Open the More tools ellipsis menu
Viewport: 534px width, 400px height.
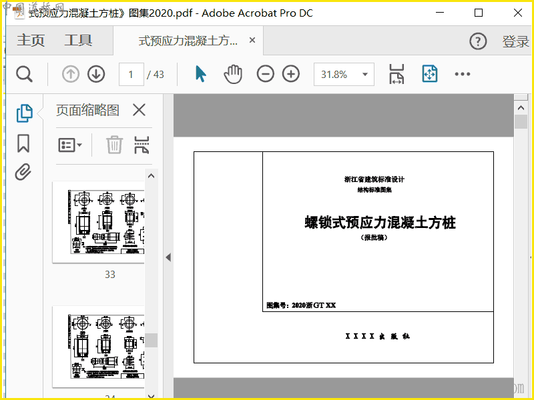pos(463,74)
